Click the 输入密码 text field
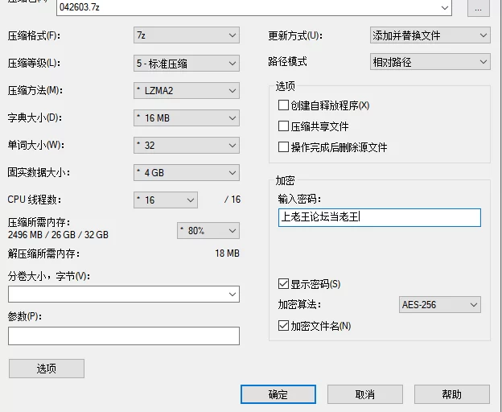This screenshot has width=502, height=412. pos(379,217)
